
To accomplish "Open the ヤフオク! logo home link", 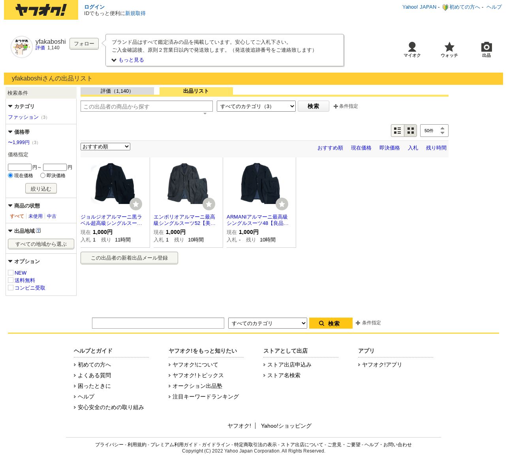I will tap(41, 10).
